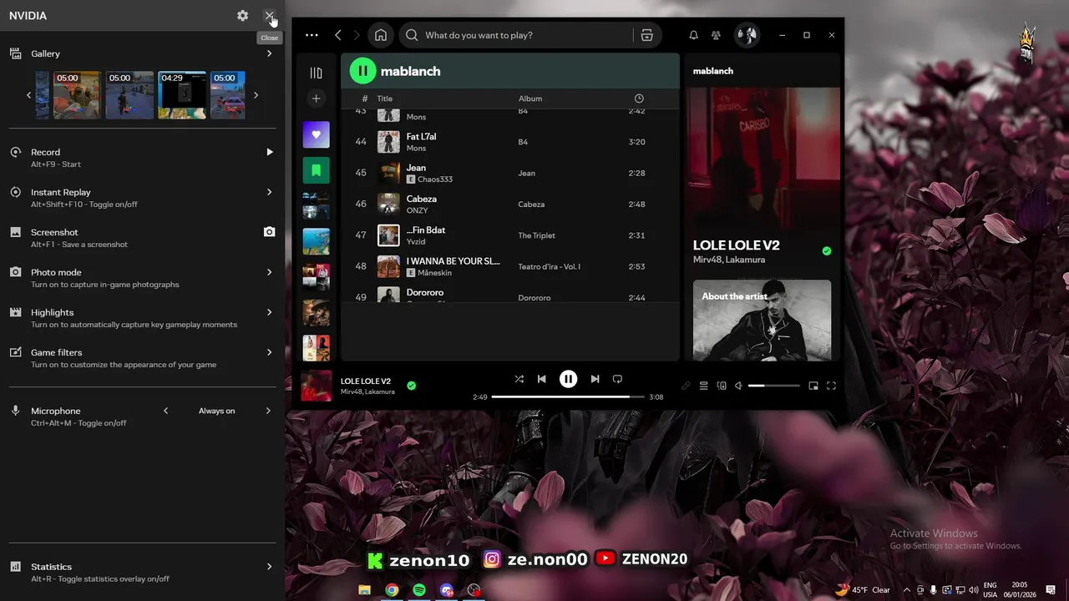Open the Spotify profile avatar
The height and width of the screenshot is (601, 1069).
click(x=747, y=35)
